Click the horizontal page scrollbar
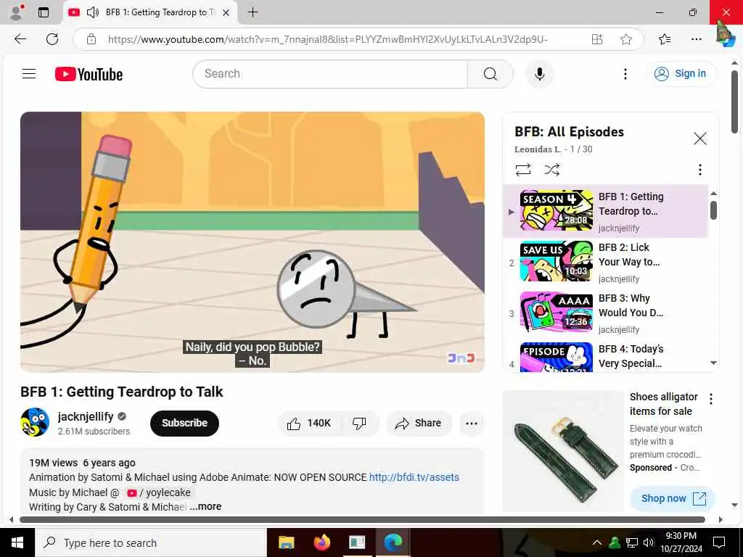 (x=362, y=519)
